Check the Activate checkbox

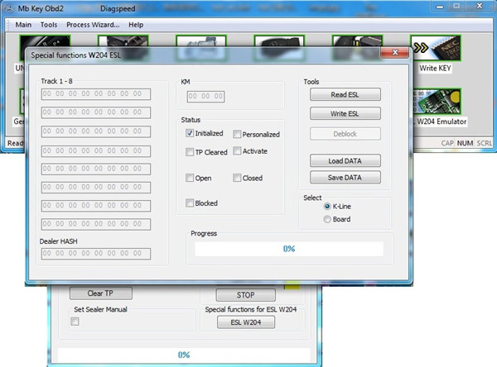tap(237, 151)
